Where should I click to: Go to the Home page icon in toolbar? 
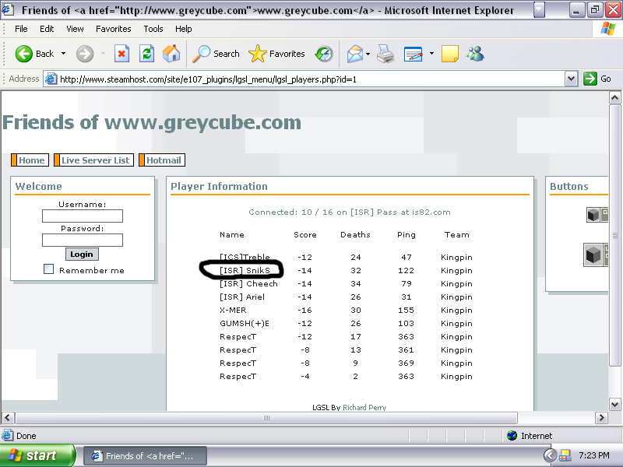[171, 54]
